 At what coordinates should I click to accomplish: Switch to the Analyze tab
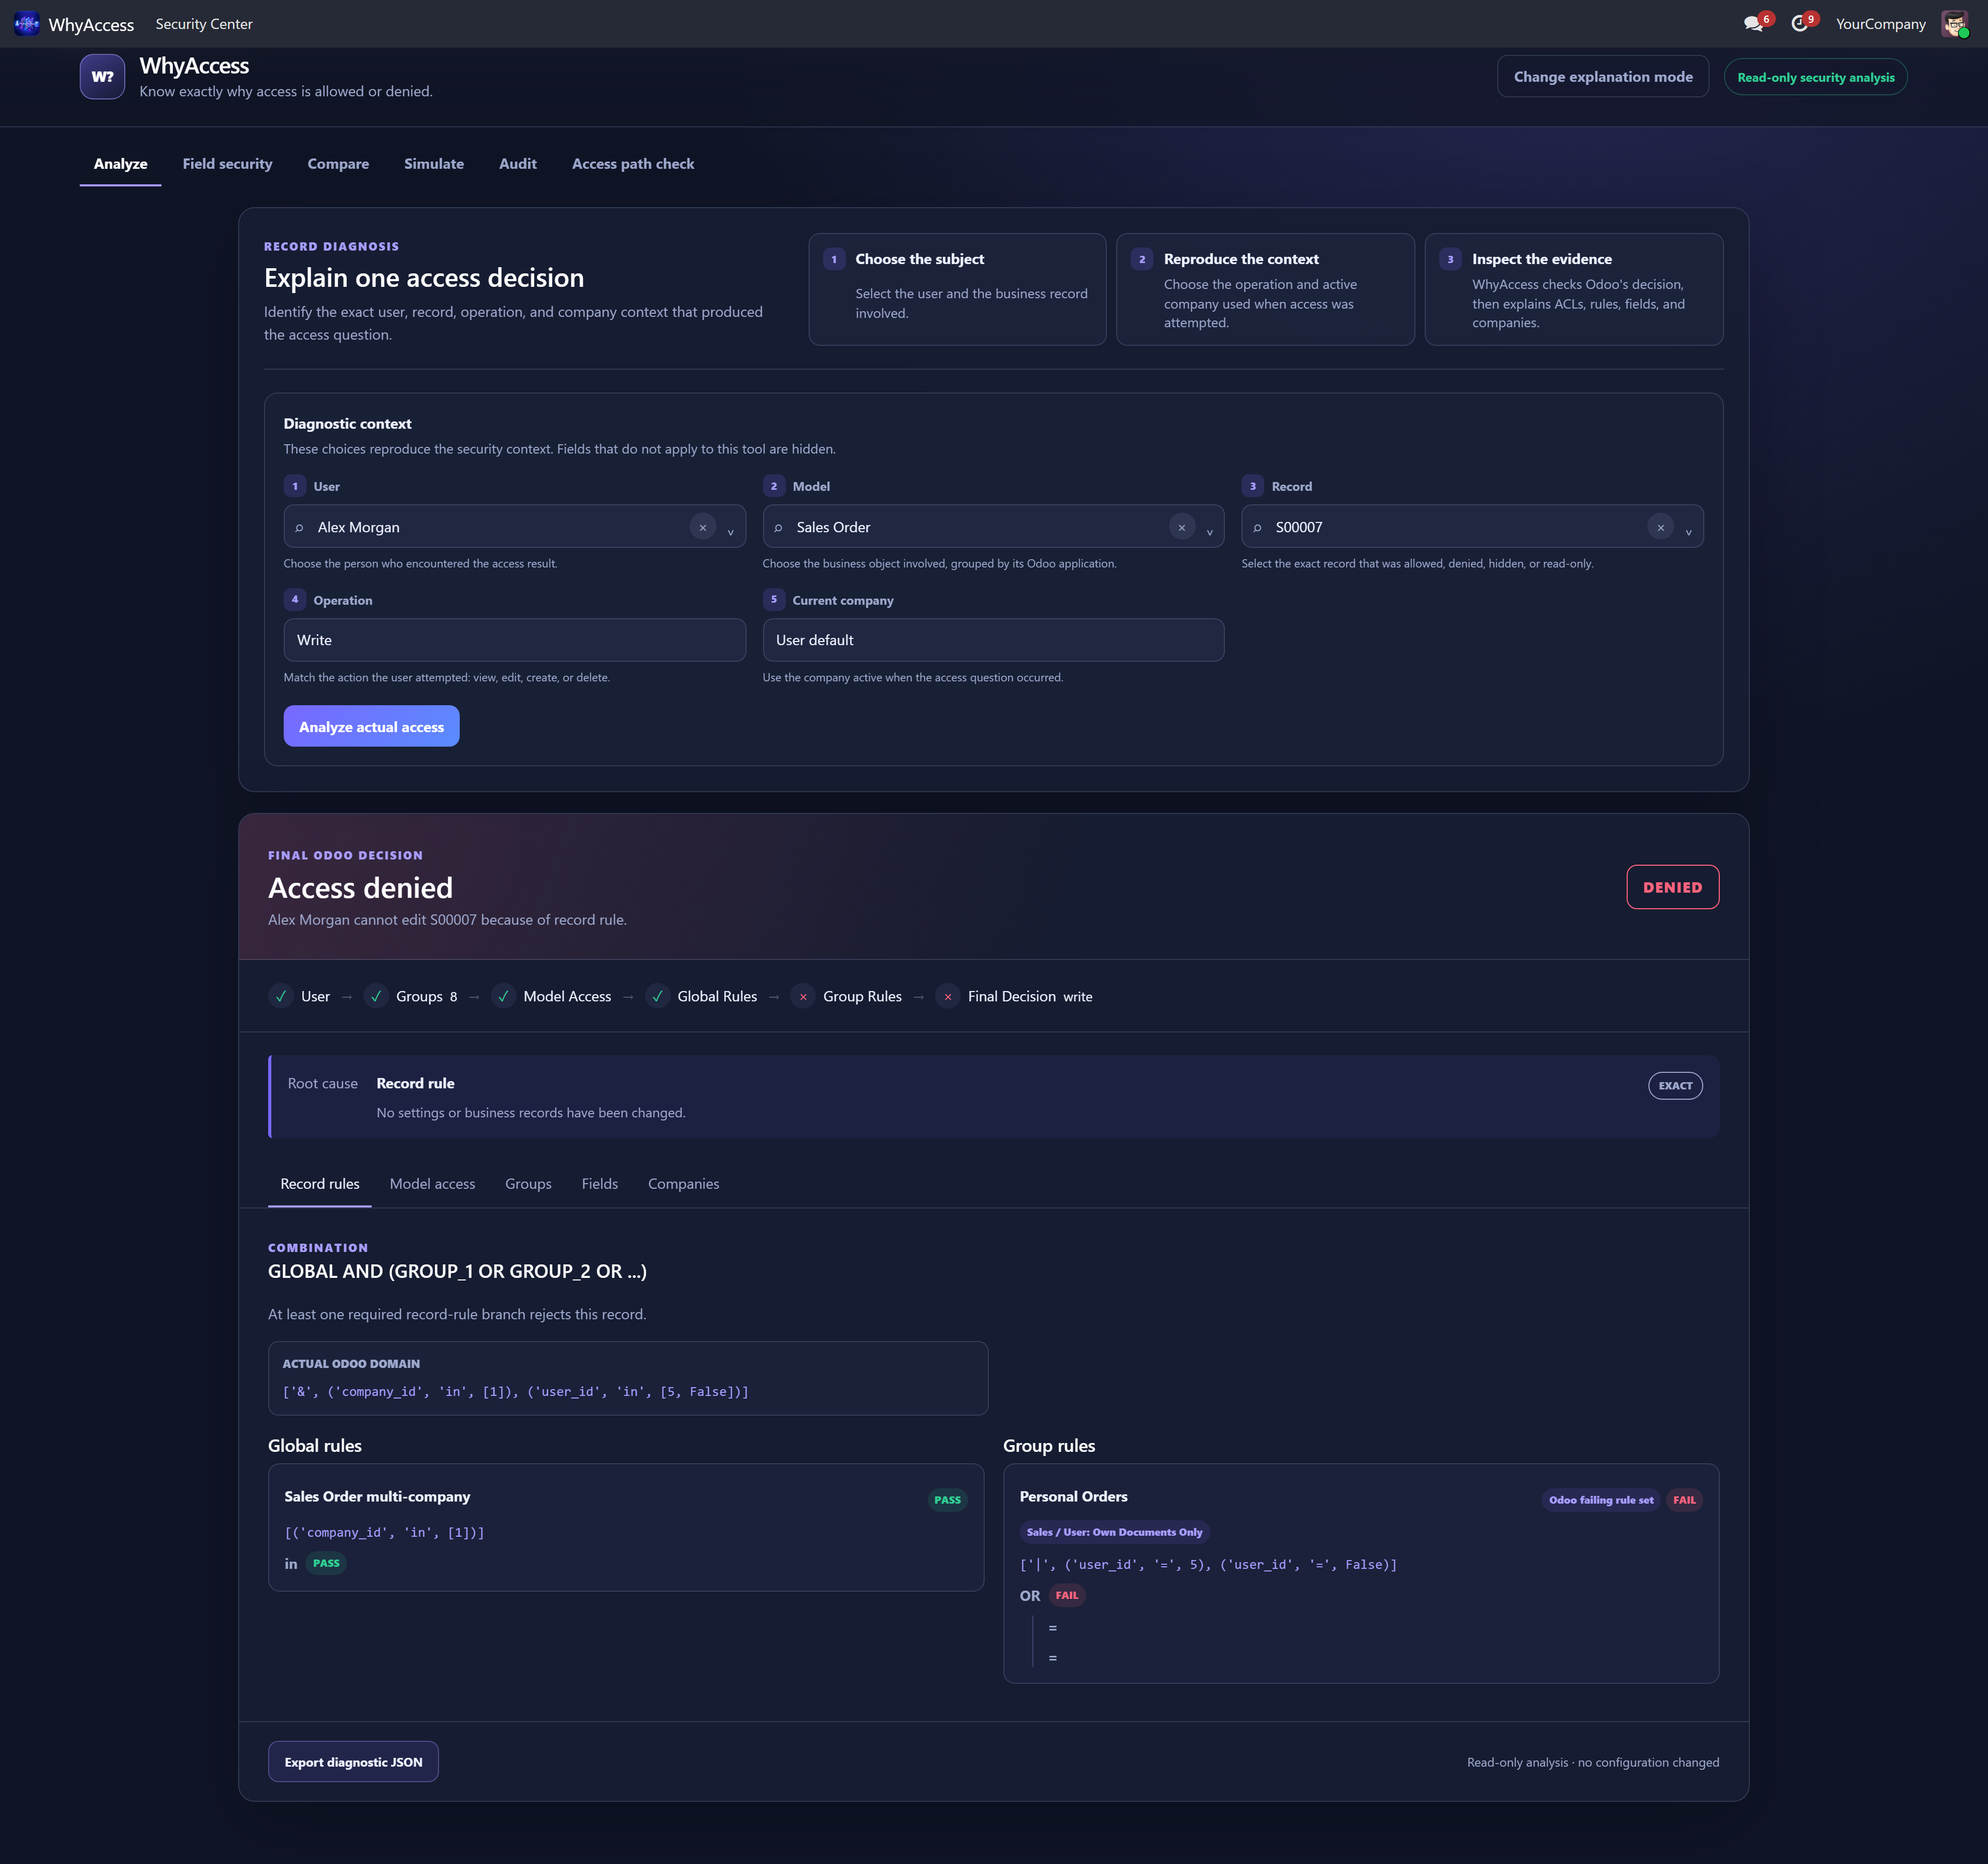point(121,164)
